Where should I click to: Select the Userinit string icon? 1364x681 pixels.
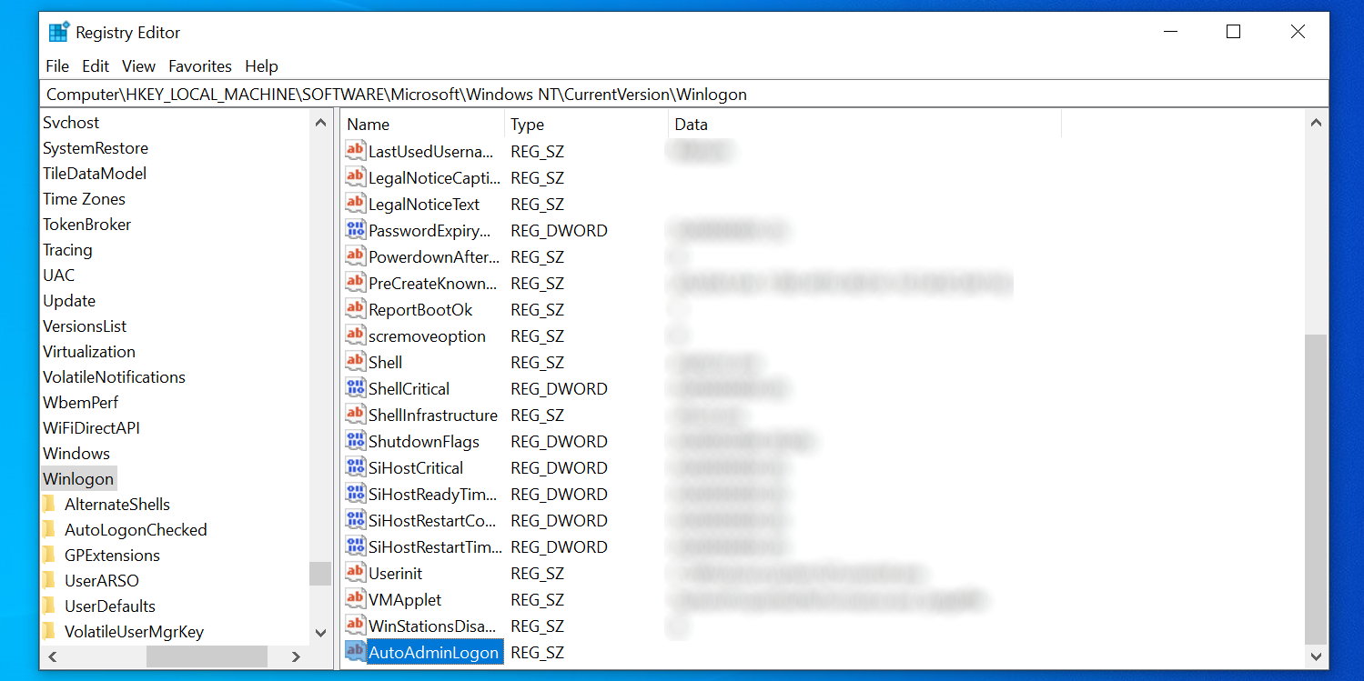355,573
